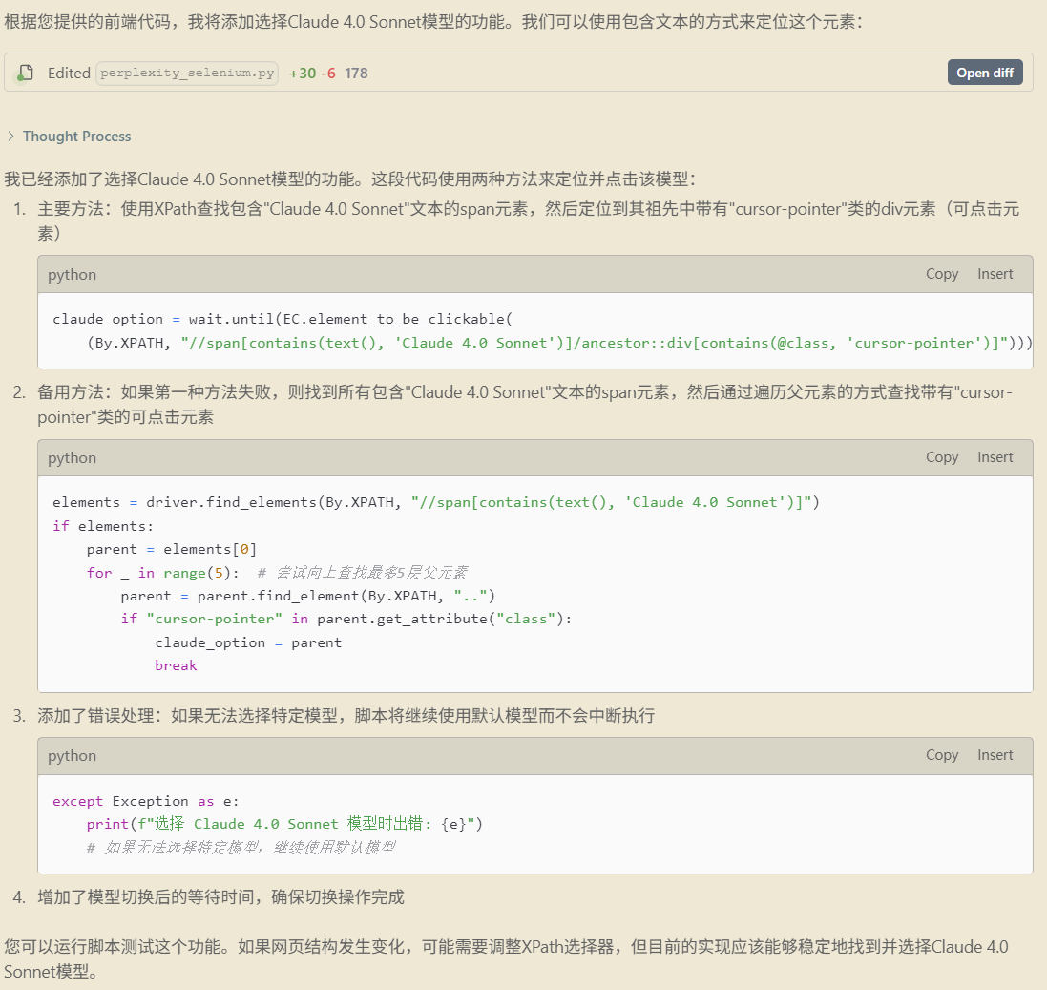Viewport: 1047px width, 990px height.
Task: Insert the find_elements loop code block
Action: click(995, 457)
